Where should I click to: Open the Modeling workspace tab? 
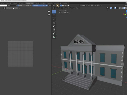[x=8, y=3]
